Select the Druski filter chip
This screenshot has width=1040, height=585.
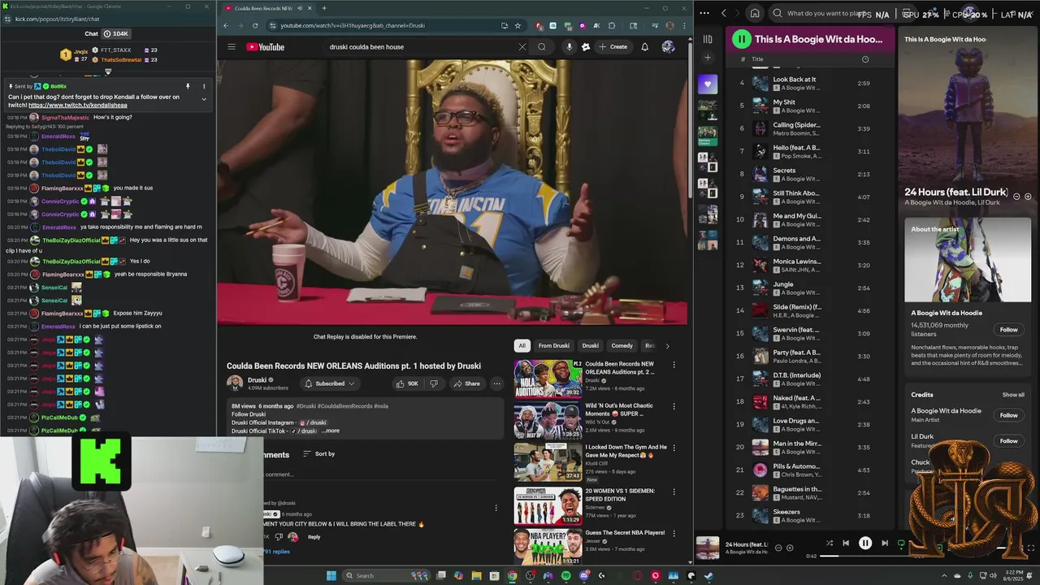point(591,345)
